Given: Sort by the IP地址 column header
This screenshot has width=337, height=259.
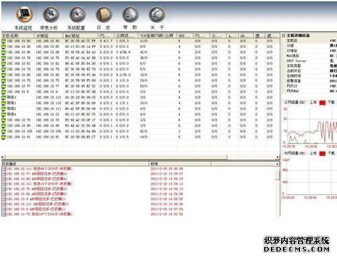Looking at the screenshot, I should 49,36.
